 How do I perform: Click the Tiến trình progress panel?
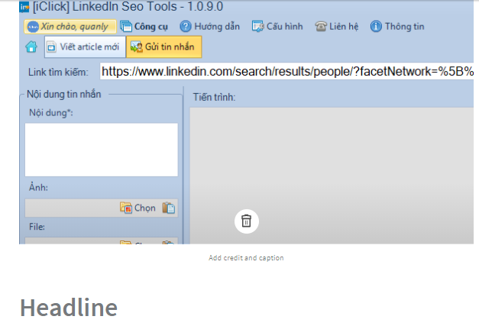coord(332,176)
